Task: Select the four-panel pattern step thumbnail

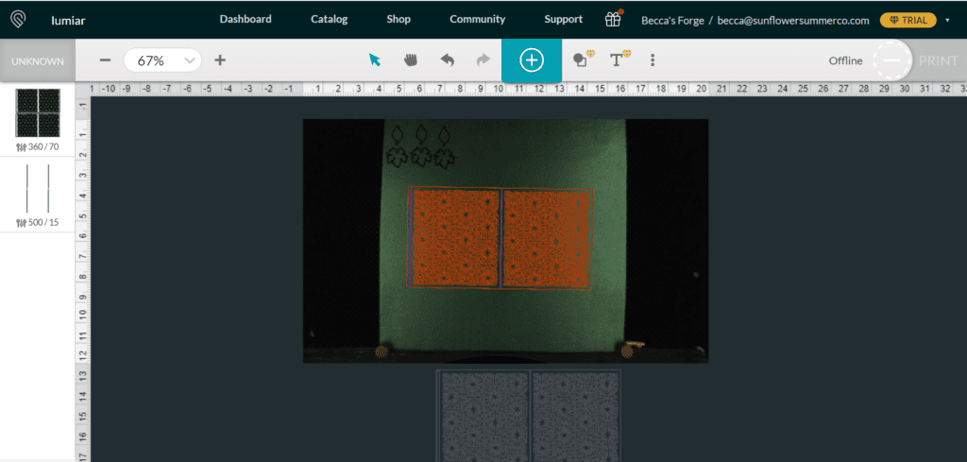Action: (x=38, y=112)
